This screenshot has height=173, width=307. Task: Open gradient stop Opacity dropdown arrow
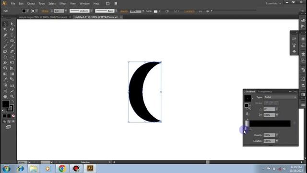[x=277, y=135]
